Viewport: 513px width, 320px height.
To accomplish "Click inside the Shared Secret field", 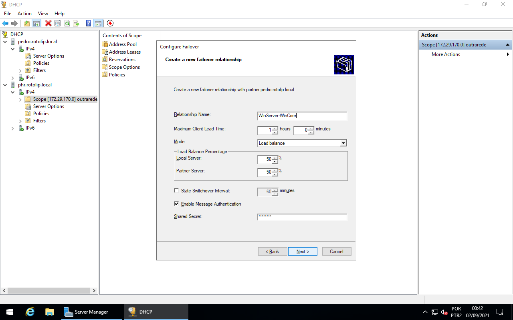I will tap(302, 217).
